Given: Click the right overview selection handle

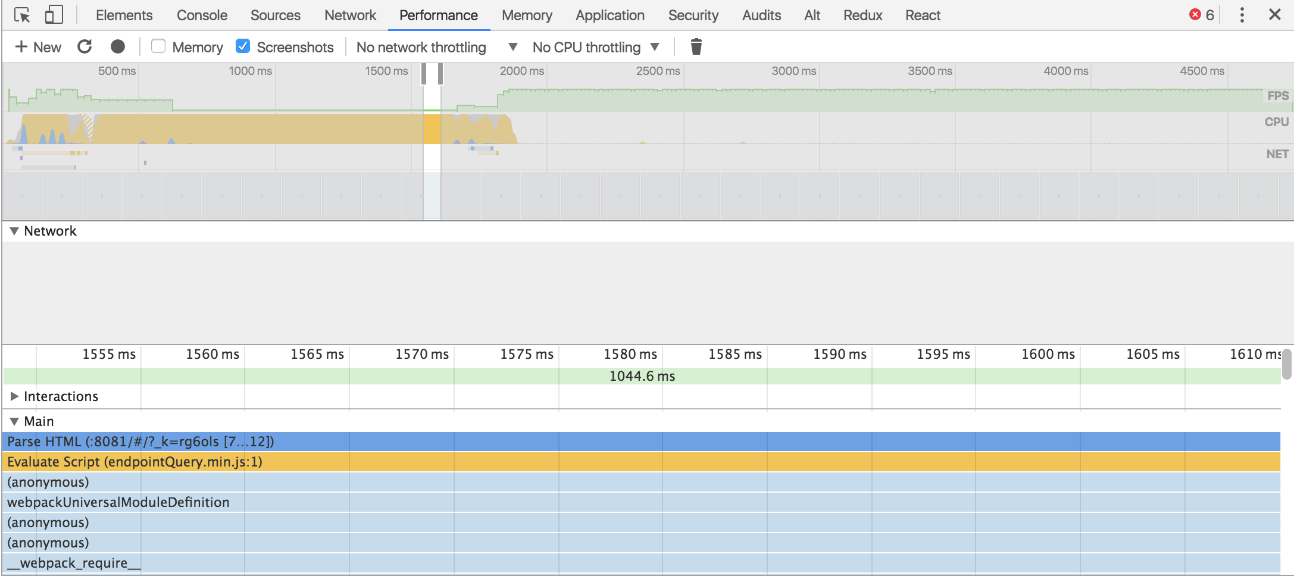Looking at the screenshot, I should point(440,74).
